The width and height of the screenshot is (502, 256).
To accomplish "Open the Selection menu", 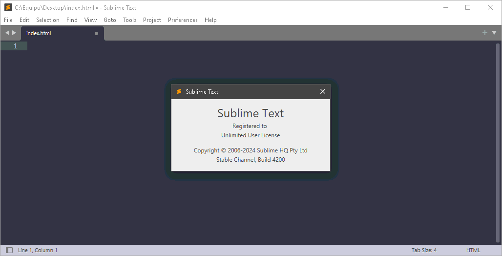I will click(x=48, y=20).
